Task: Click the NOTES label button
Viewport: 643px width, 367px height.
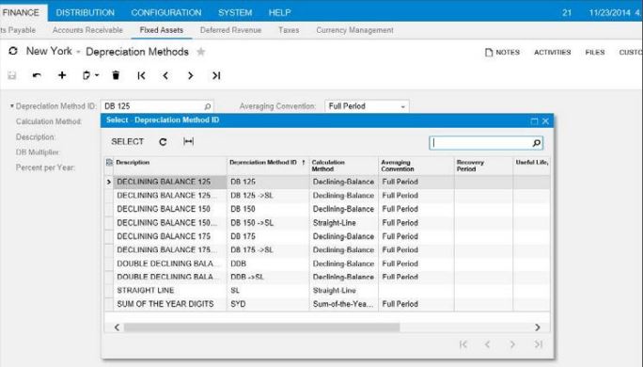Action: click(x=508, y=52)
